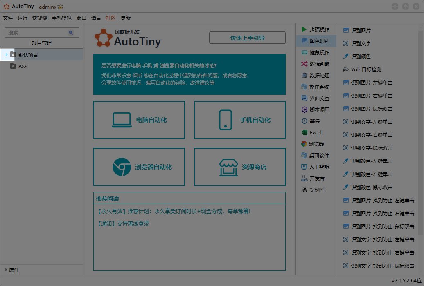Select the 开发者 category
Viewport: 424px width, 286px height.
pyautogui.click(x=316, y=178)
